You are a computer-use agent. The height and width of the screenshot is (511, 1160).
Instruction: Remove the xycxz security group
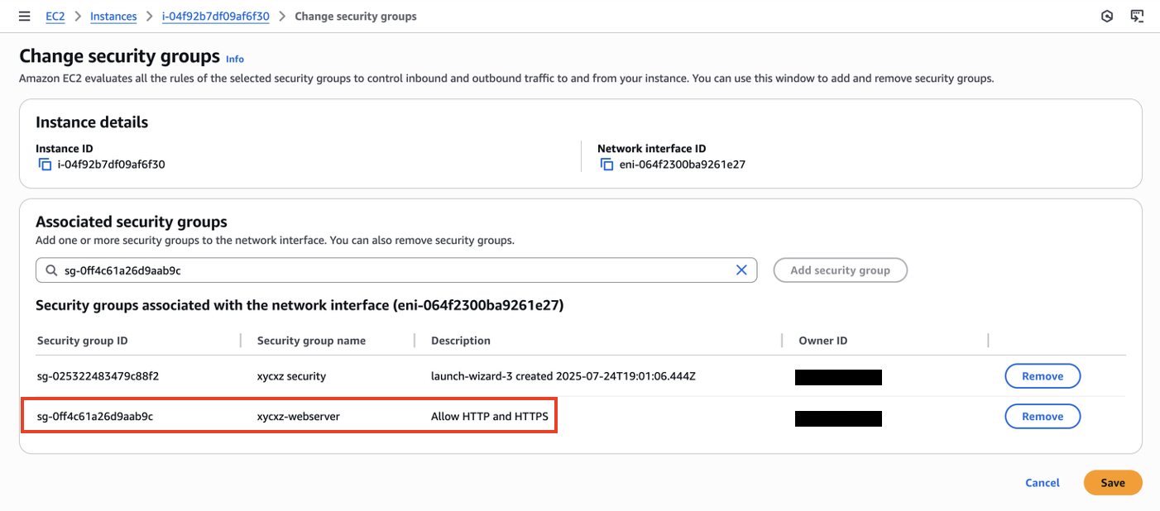point(1042,376)
